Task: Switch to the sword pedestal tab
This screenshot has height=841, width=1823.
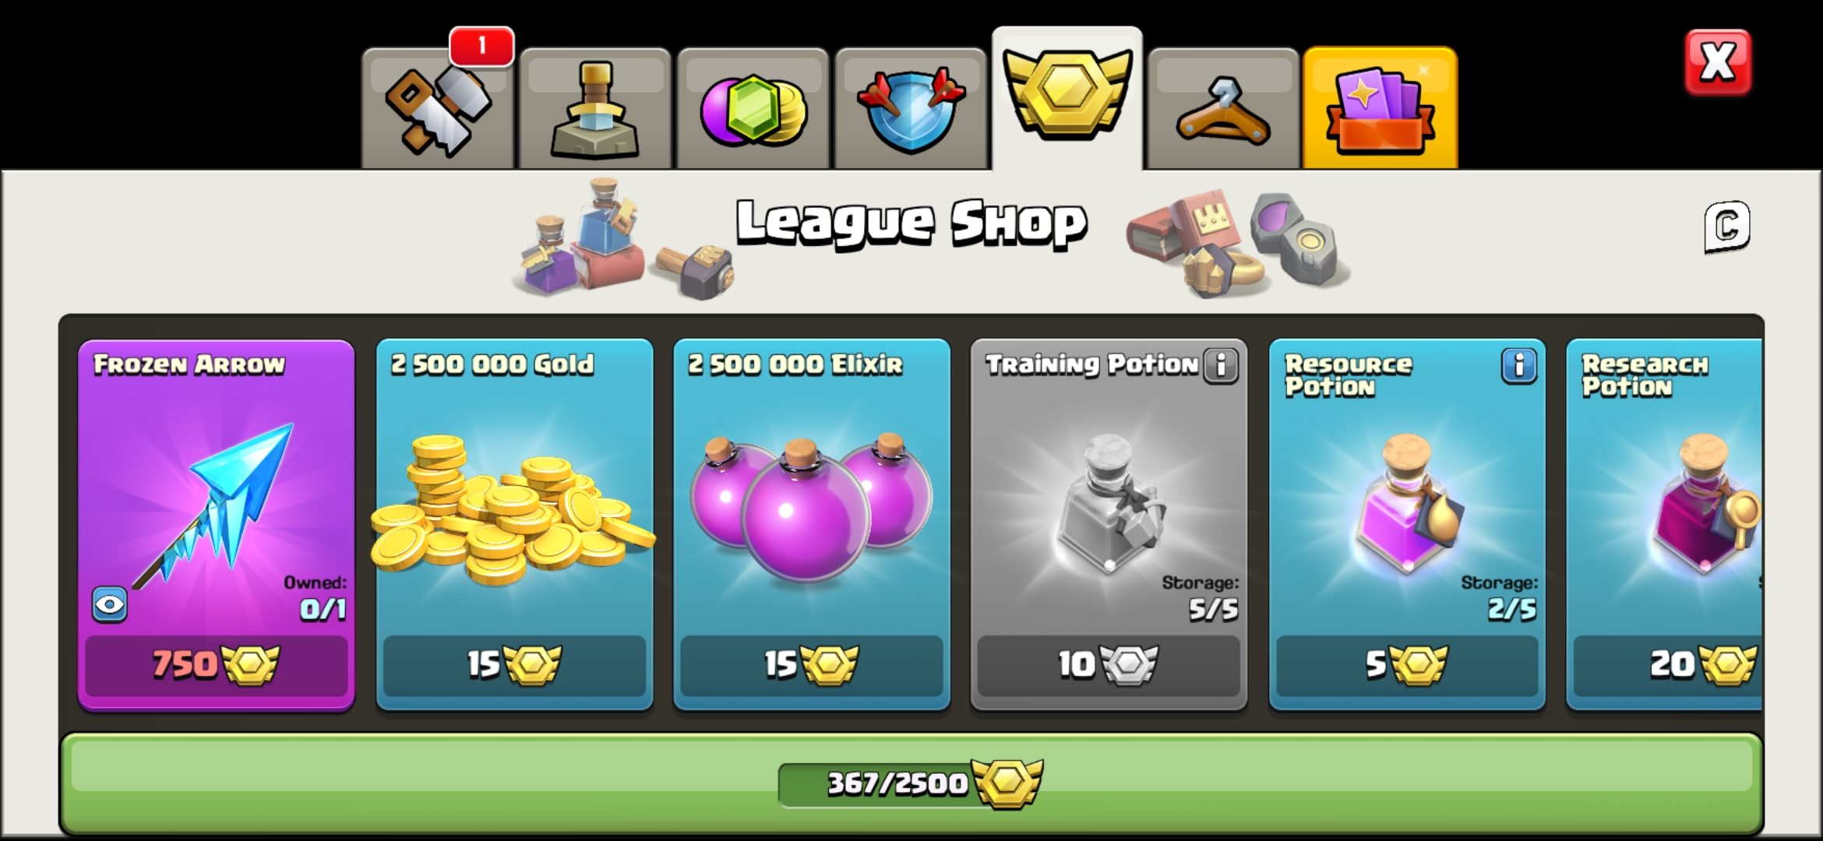Action: tap(595, 109)
